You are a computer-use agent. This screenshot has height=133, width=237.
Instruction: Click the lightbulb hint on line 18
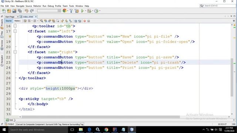pyautogui.click(x=10, y=36)
